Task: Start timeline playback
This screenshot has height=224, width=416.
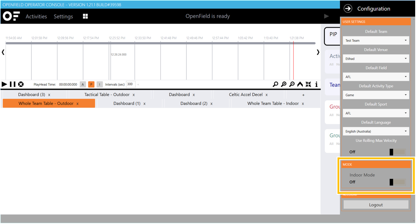Action: click(x=4, y=84)
